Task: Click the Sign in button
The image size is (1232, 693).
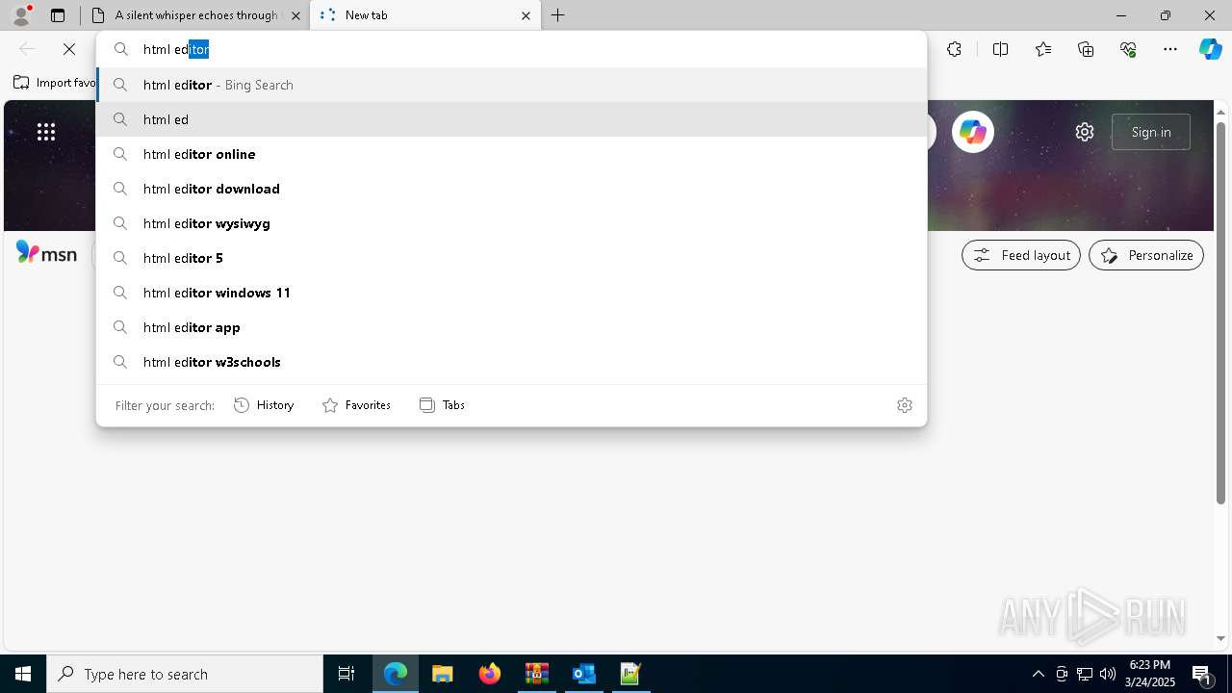Action: click(x=1151, y=132)
